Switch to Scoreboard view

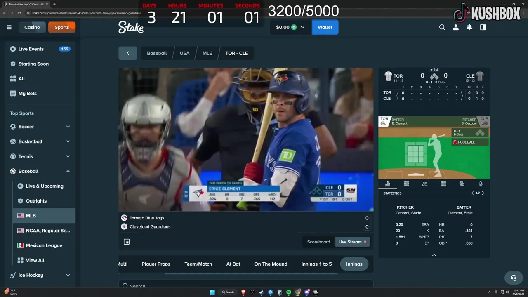[318, 242]
